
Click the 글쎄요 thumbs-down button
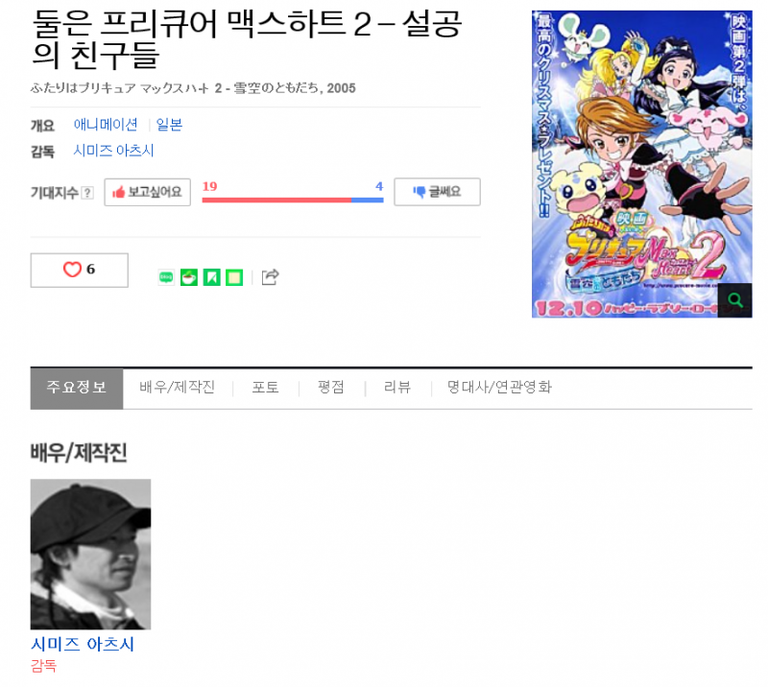click(x=437, y=192)
